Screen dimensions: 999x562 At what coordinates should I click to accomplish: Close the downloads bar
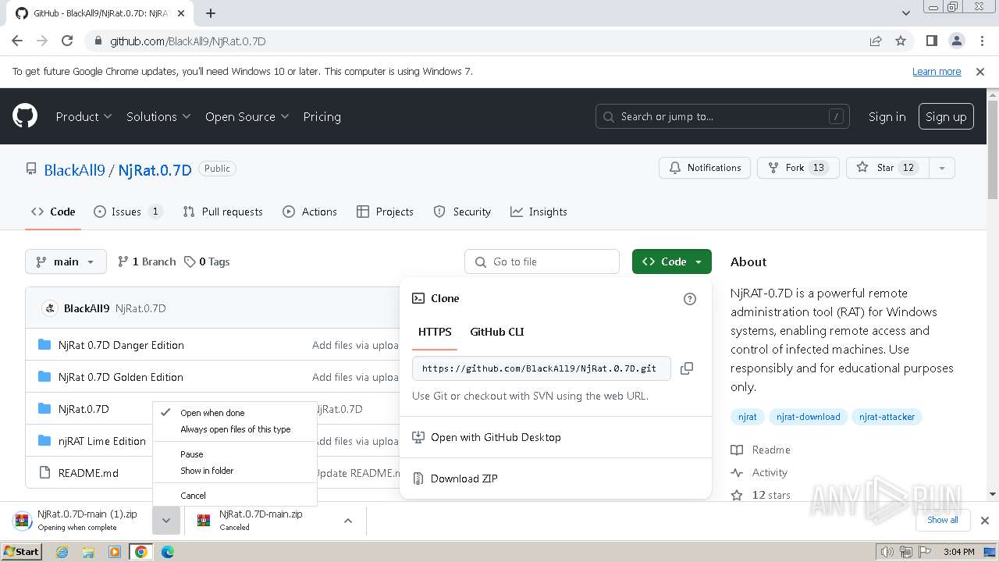coord(985,520)
